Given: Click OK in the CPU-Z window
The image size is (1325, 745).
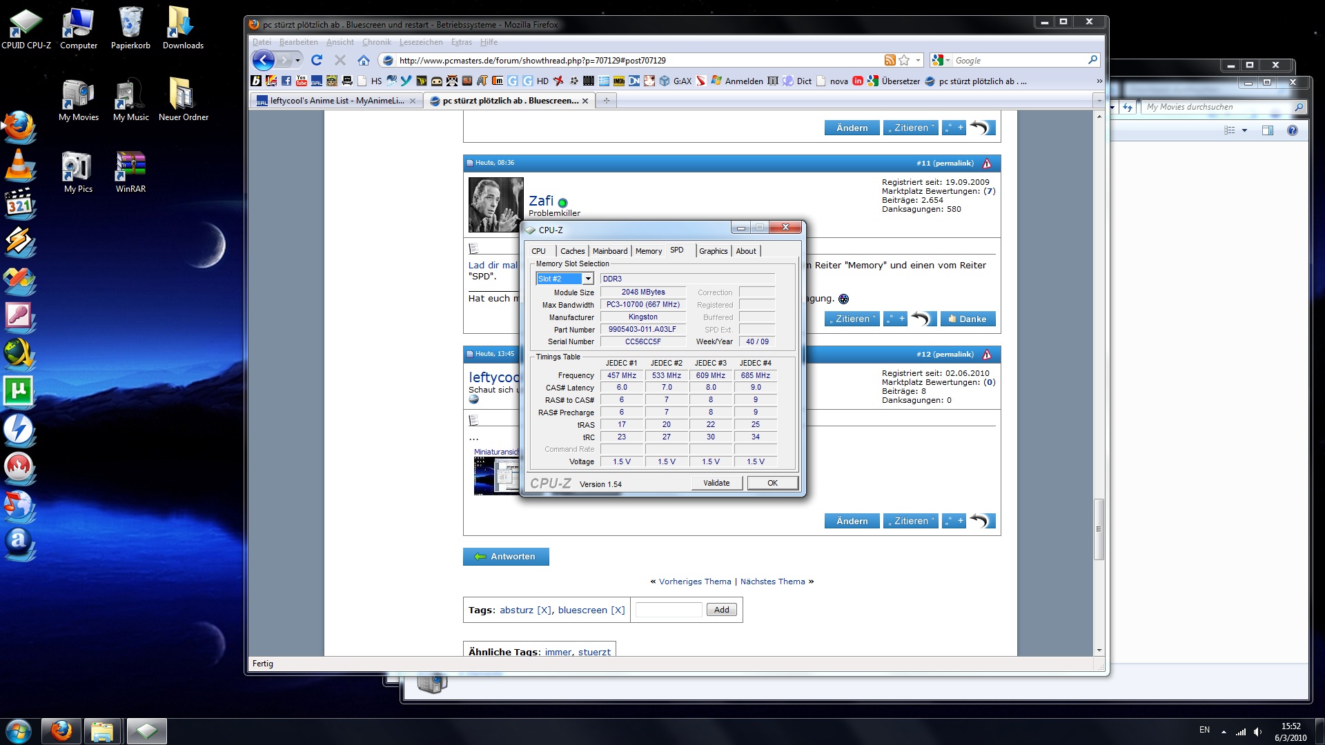Looking at the screenshot, I should pyautogui.click(x=772, y=483).
